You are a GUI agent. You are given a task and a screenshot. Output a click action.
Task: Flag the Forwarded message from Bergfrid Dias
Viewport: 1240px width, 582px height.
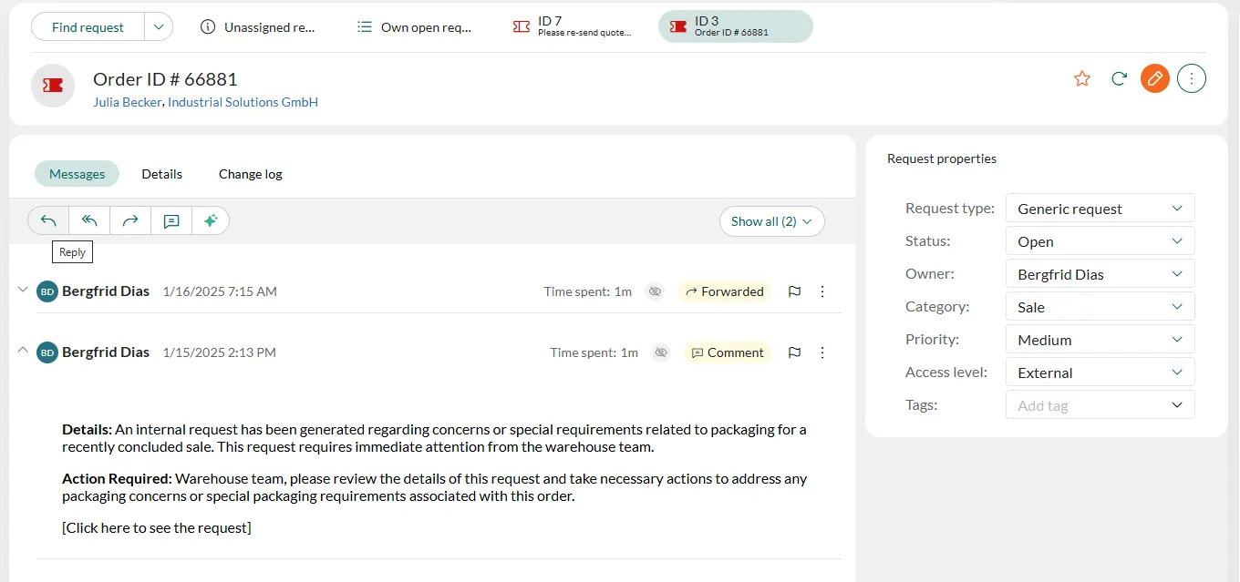pos(794,291)
